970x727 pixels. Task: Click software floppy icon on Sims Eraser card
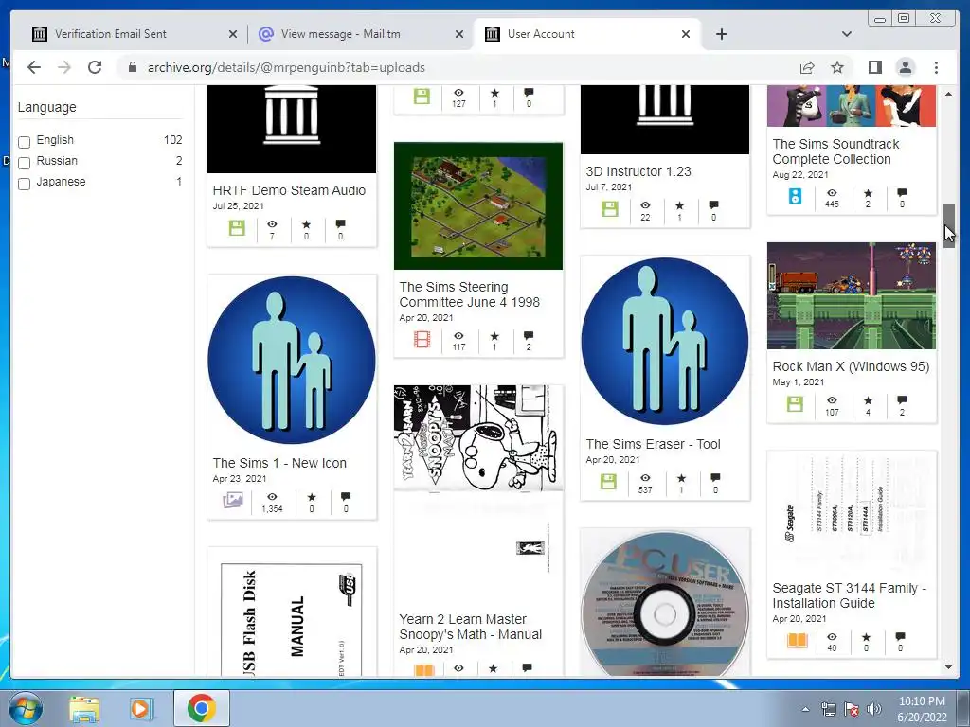pyautogui.click(x=609, y=482)
